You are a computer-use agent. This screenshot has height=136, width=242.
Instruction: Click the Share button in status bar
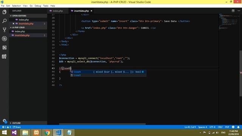click(x=17, y=127)
